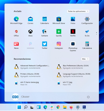
Task: Open File Explorer from the taskbar
Action: pos(65,107)
